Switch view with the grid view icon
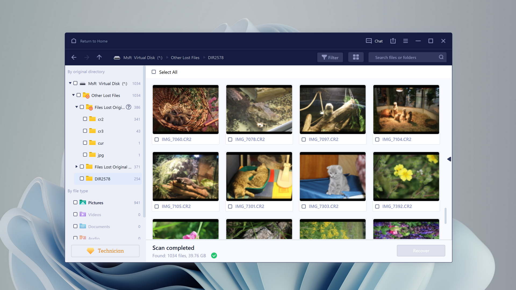The width and height of the screenshot is (516, 290). [x=356, y=57]
